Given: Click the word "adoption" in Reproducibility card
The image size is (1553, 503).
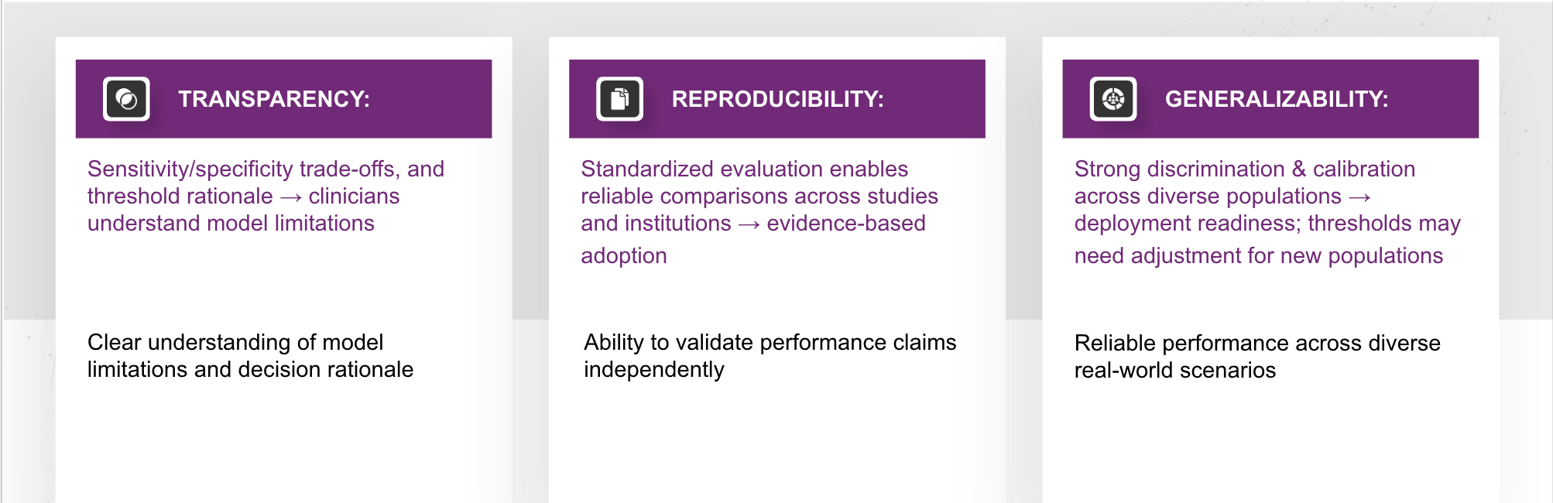Looking at the screenshot, I should coord(624,255).
